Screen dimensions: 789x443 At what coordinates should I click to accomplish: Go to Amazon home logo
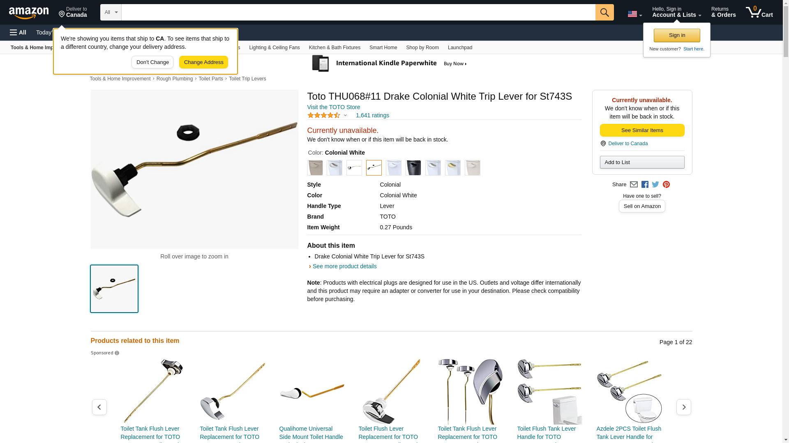(x=29, y=13)
